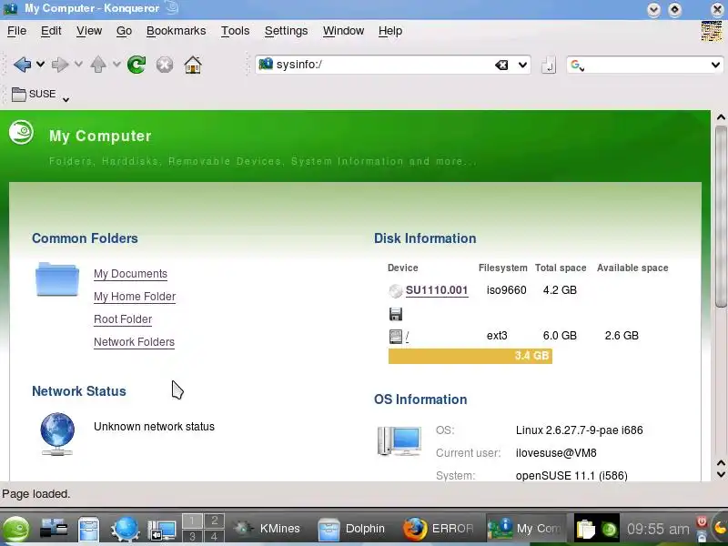
Task: Click the Up directory arrow
Action: point(98,65)
